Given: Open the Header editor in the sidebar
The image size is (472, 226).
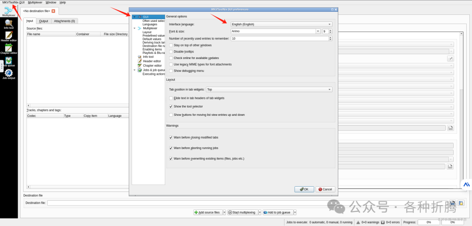Looking at the screenshot, I should click(9, 37).
